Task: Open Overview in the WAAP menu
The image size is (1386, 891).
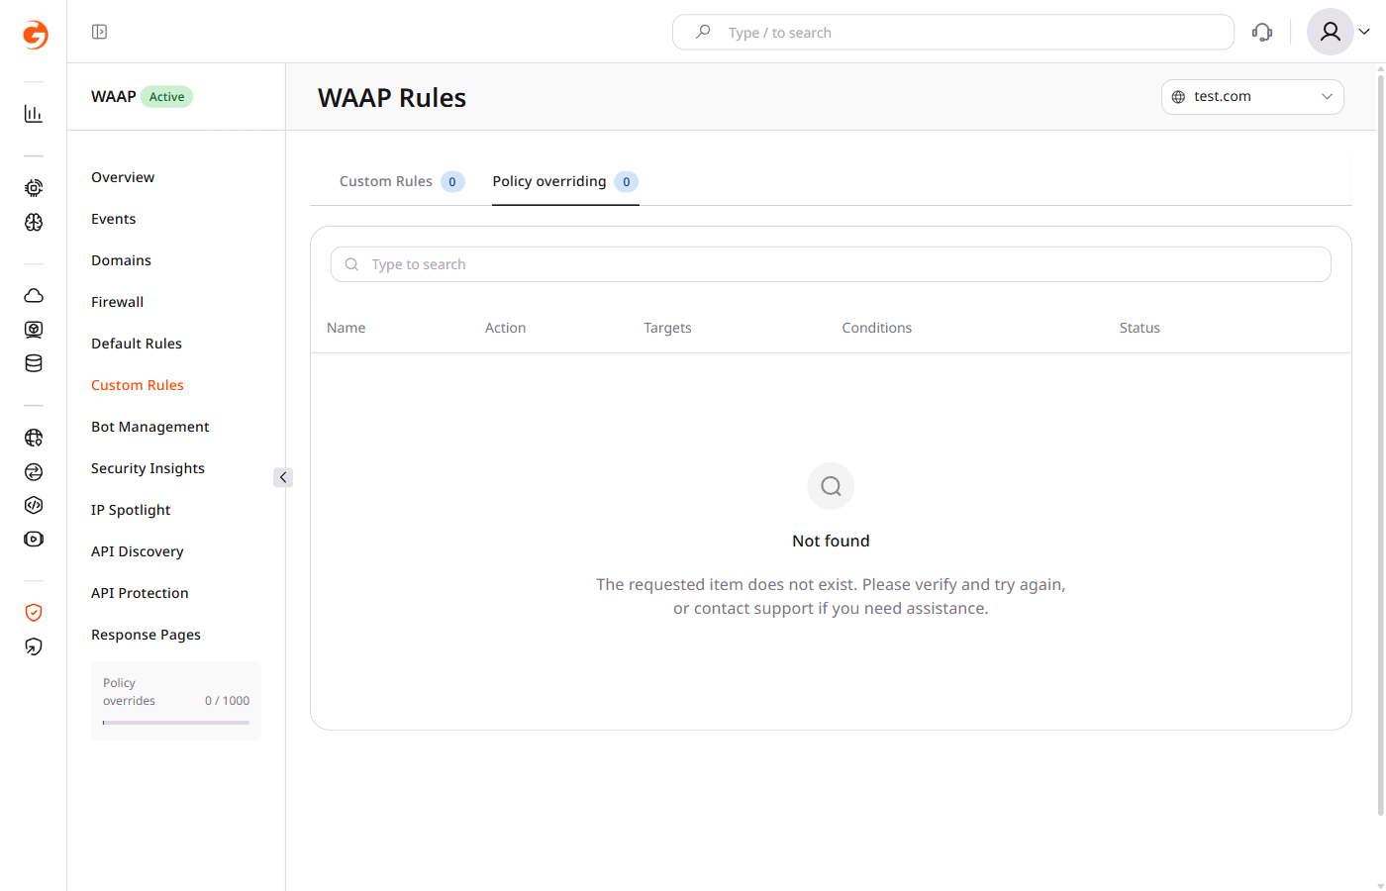Action: (123, 177)
